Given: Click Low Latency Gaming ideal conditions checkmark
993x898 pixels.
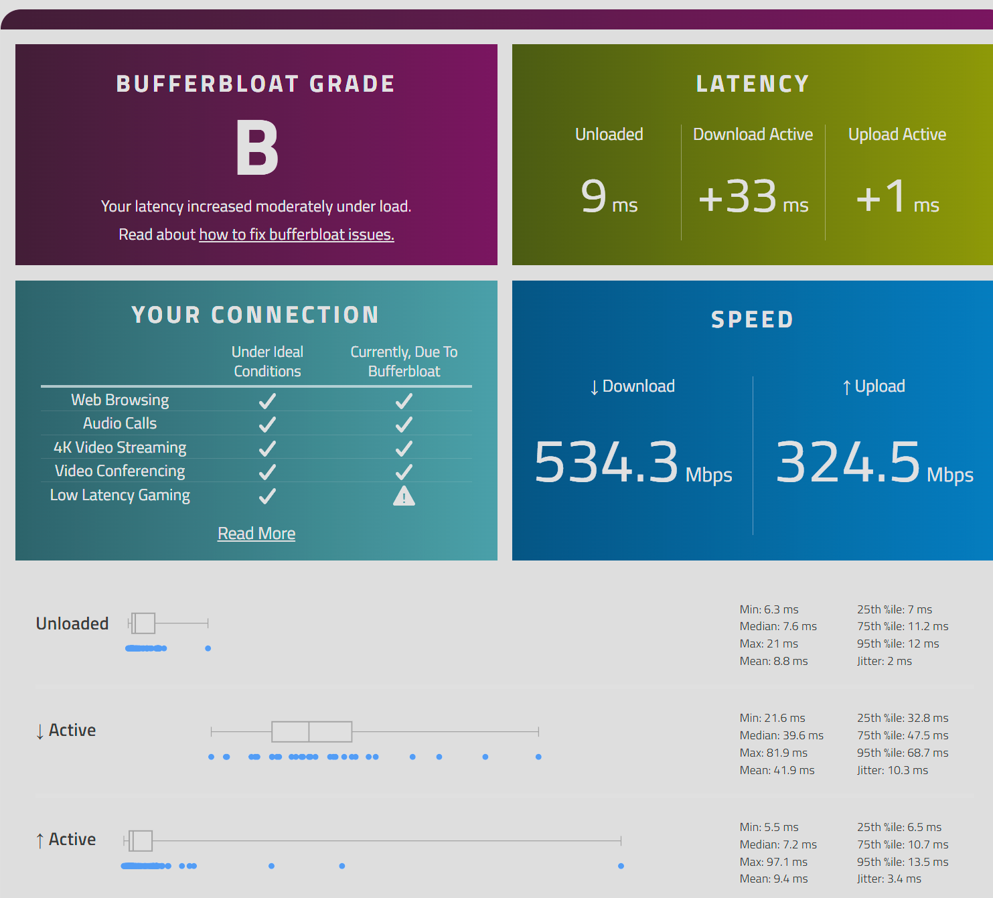Looking at the screenshot, I should coord(267,496).
